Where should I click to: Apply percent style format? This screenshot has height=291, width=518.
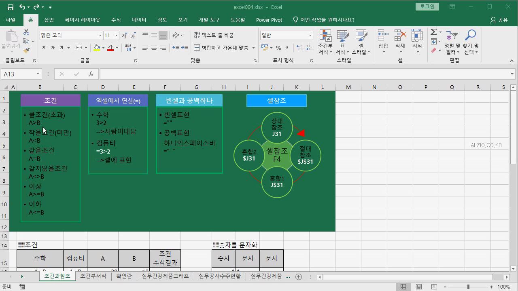(x=278, y=48)
